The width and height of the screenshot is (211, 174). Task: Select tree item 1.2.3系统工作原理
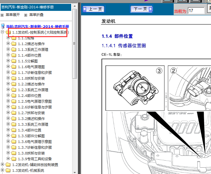[33, 90]
